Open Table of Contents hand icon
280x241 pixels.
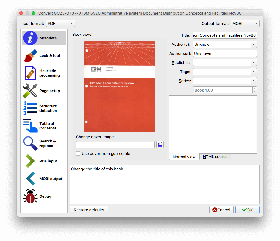coord(30,126)
